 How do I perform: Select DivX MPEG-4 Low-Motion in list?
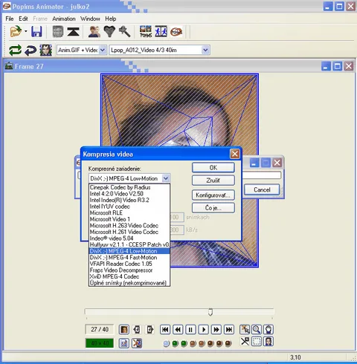click(129, 251)
